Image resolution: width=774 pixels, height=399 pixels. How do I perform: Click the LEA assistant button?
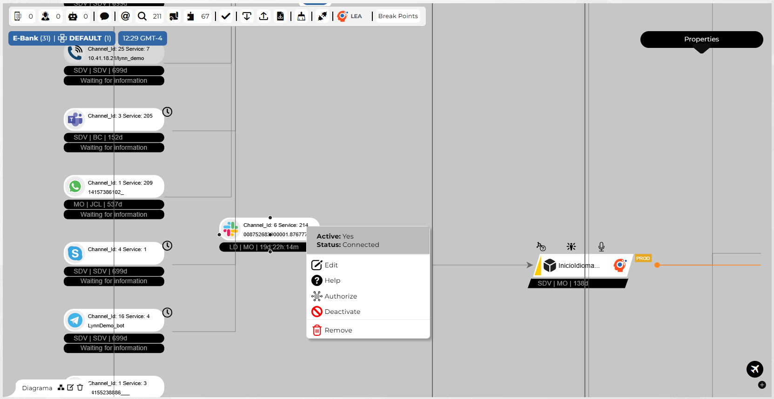point(350,16)
